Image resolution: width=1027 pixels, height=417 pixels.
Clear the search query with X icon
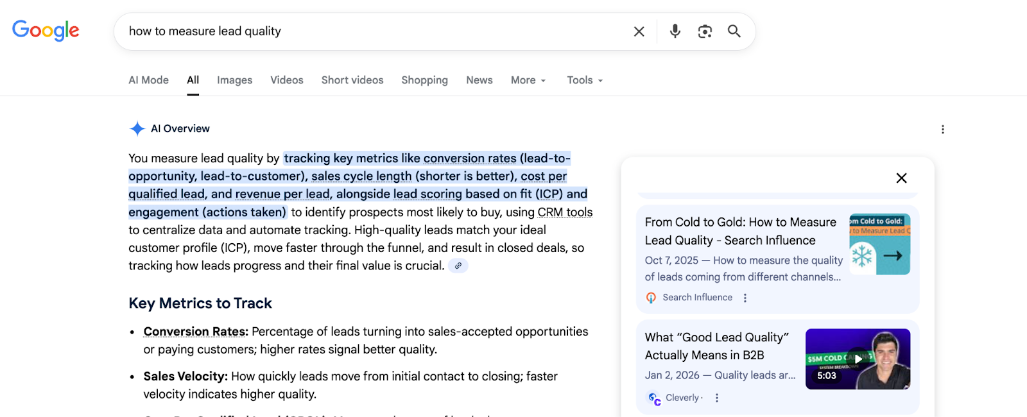tap(639, 31)
